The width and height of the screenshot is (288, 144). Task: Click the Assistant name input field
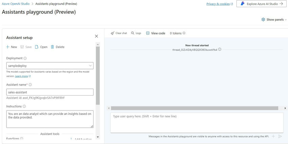(50, 92)
